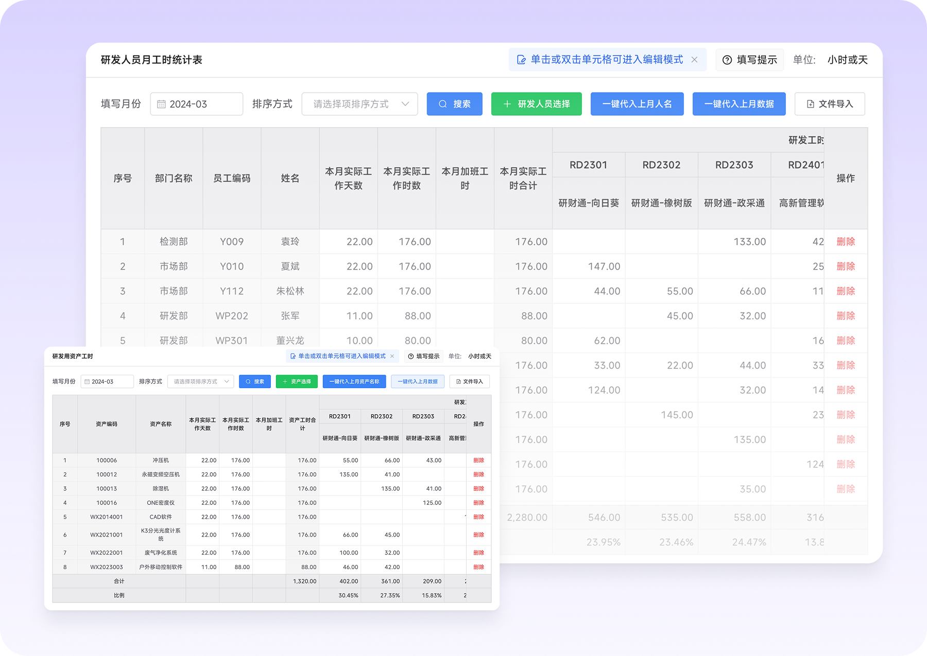Dismiss the edit mode hint in main panel

tap(694, 60)
